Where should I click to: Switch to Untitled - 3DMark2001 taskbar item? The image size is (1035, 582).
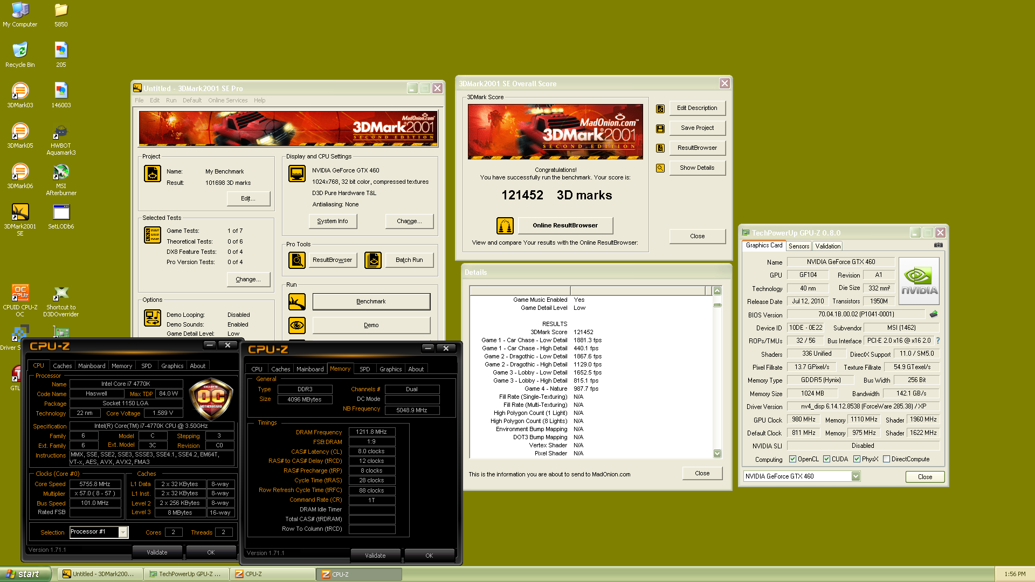[x=100, y=574]
